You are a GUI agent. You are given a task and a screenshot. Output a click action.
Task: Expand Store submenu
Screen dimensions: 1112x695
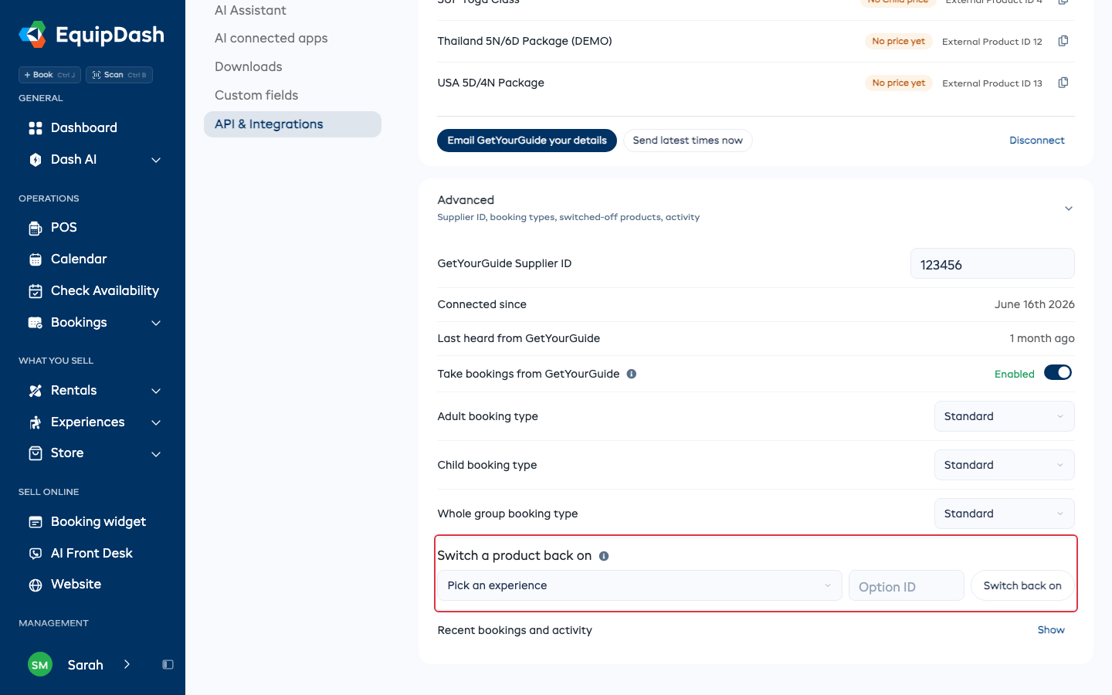click(156, 453)
